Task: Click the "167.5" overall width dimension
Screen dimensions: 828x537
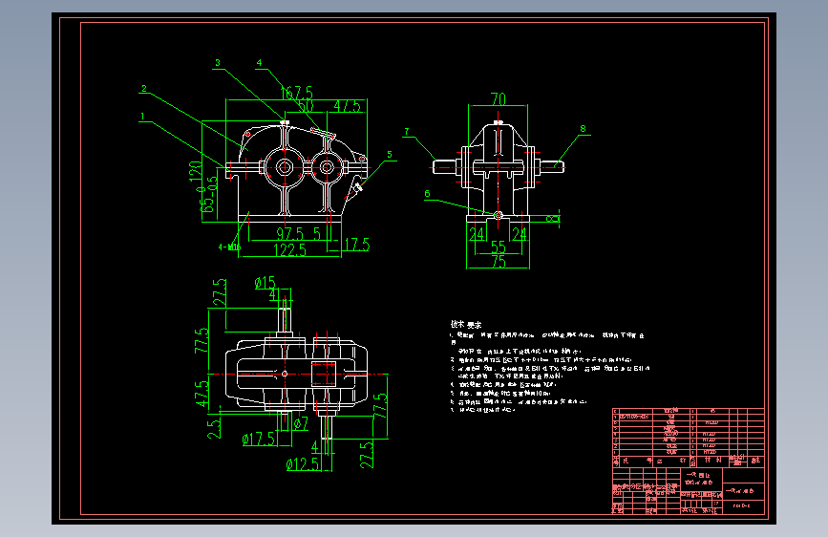Action: pos(296,93)
